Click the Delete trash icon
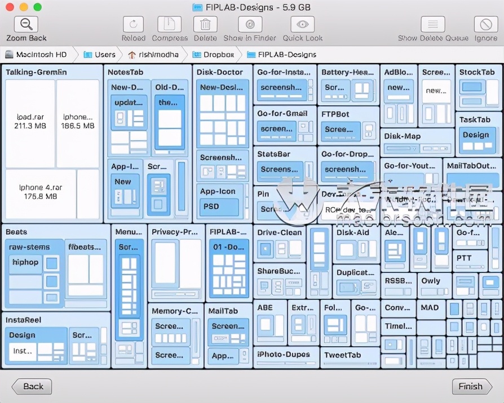 tap(205, 24)
